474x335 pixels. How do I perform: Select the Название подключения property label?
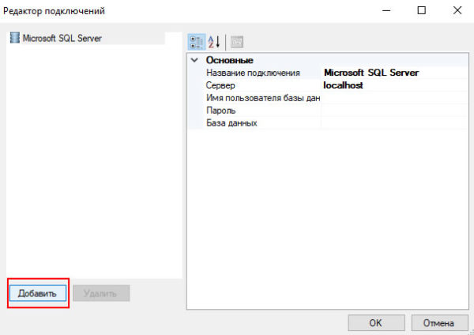tap(253, 73)
